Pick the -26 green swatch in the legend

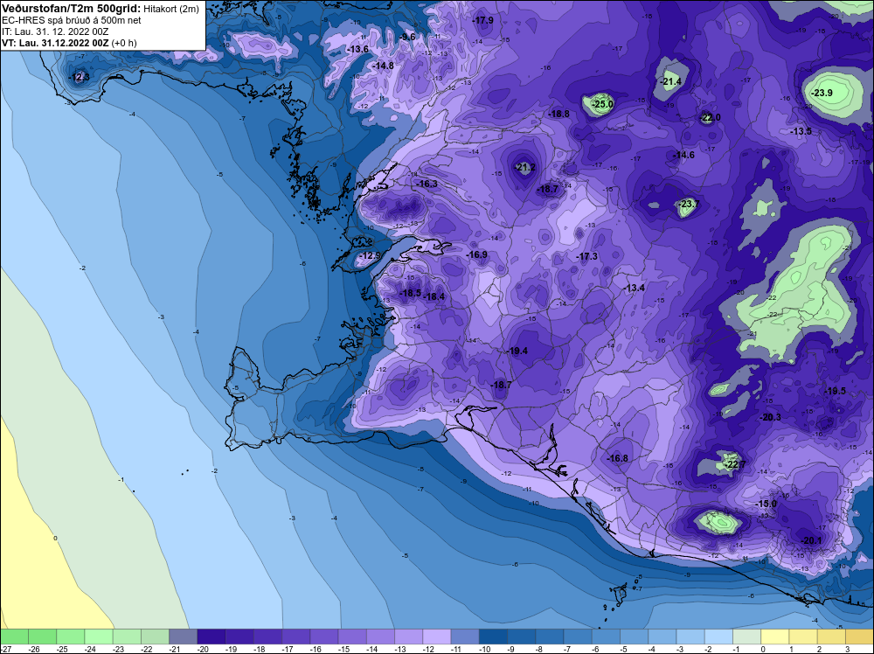point(42,637)
